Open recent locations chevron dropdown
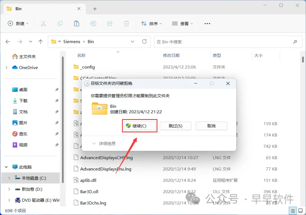The width and height of the screenshot is (306, 215). (x=30, y=42)
